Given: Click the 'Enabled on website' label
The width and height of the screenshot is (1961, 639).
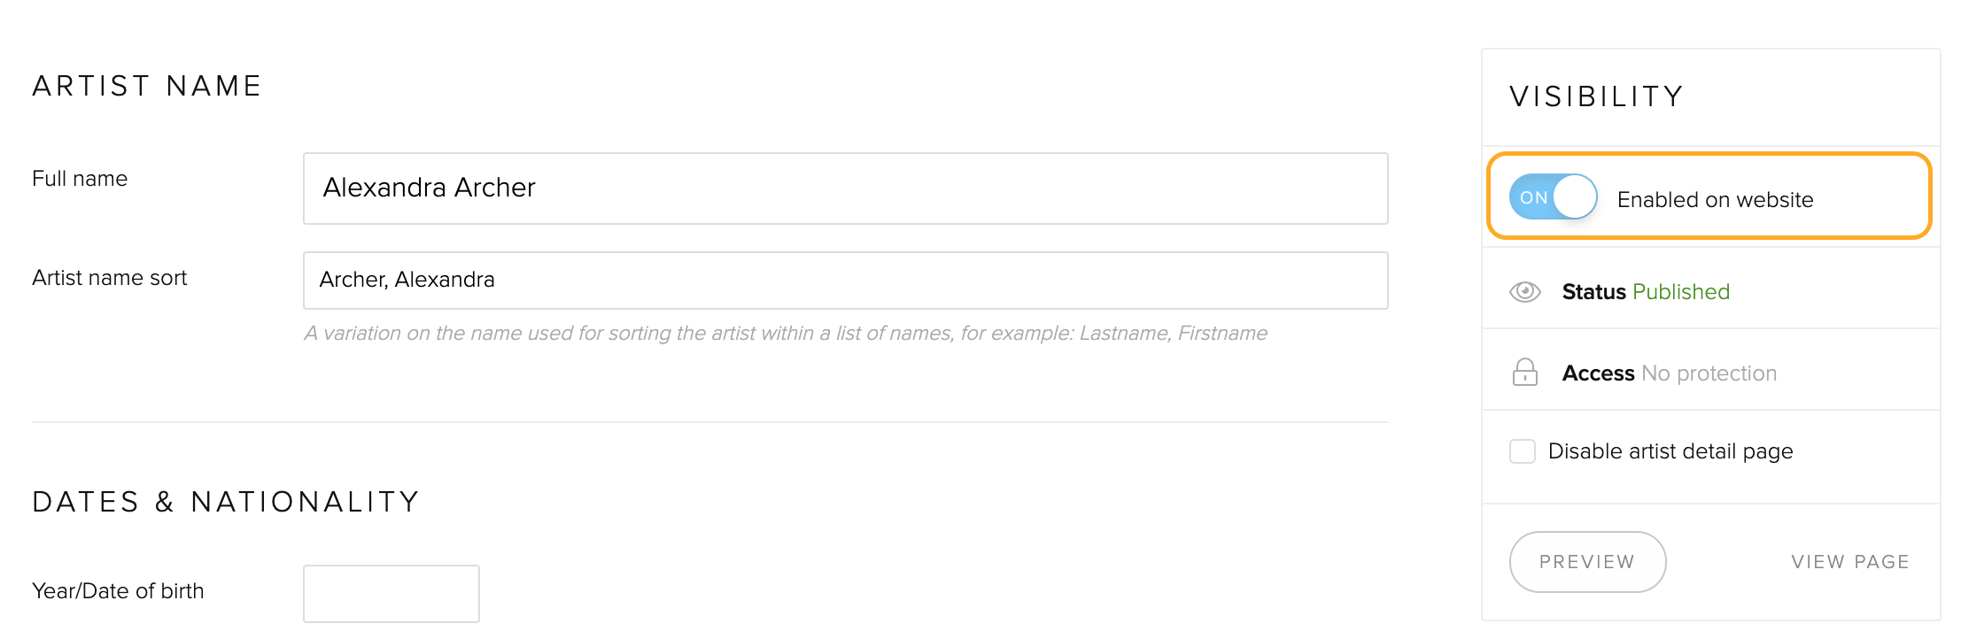Looking at the screenshot, I should pyautogui.click(x=1715, y=200).
